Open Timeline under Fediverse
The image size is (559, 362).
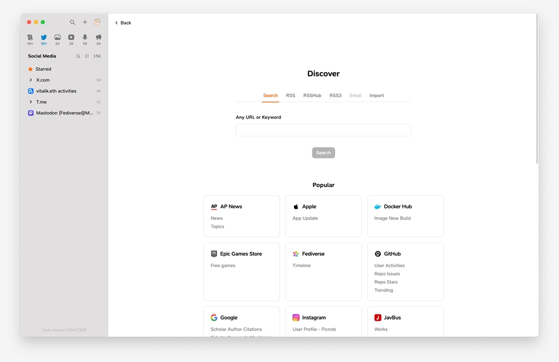pos(301,265)
